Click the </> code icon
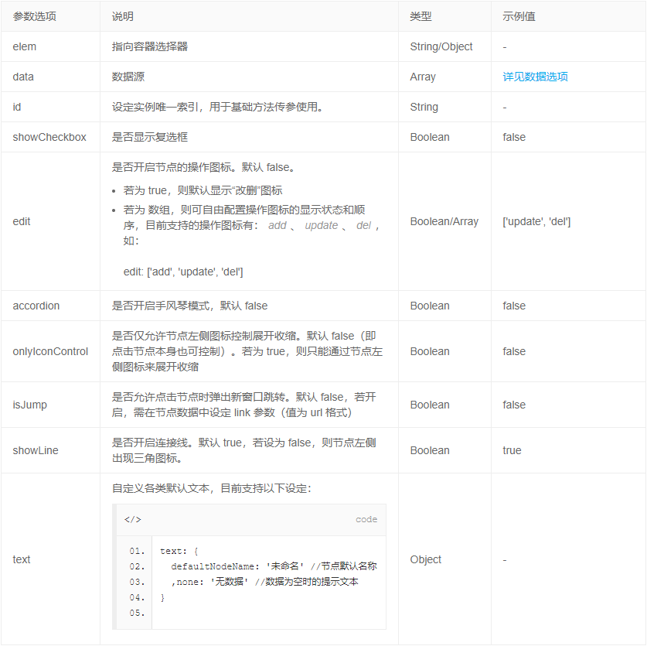This screenshot has width=647, height=646. coord(132,520)
